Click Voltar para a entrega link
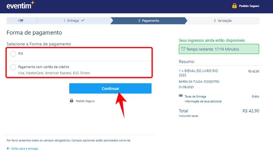 click(24, 149)
